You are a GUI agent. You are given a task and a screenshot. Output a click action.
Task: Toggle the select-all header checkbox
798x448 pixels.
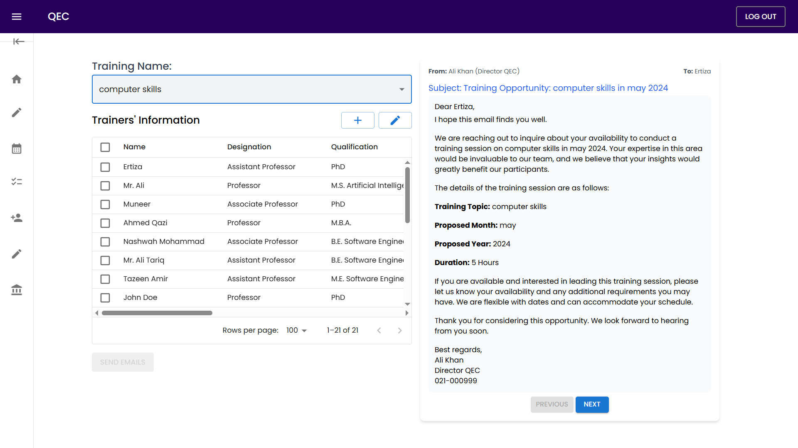point(105,147)
